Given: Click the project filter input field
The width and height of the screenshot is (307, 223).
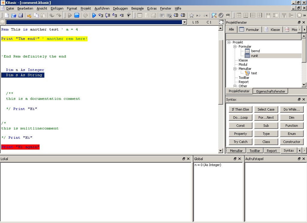Looking at the screenshot, I should coord(264,37).
